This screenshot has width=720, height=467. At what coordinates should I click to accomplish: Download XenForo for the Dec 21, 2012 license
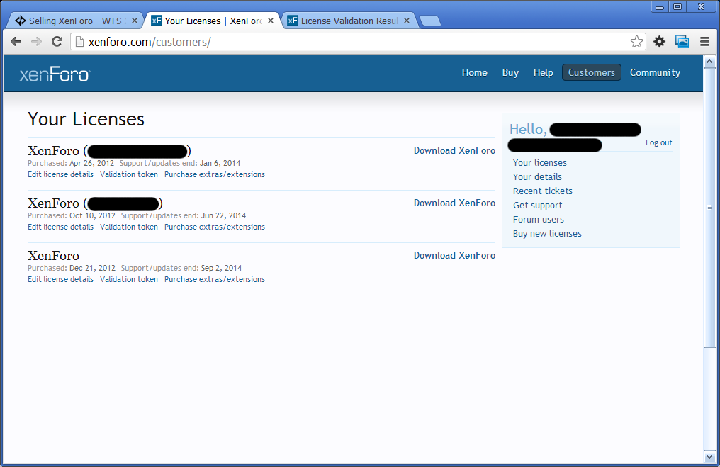[x=454, y=255]
